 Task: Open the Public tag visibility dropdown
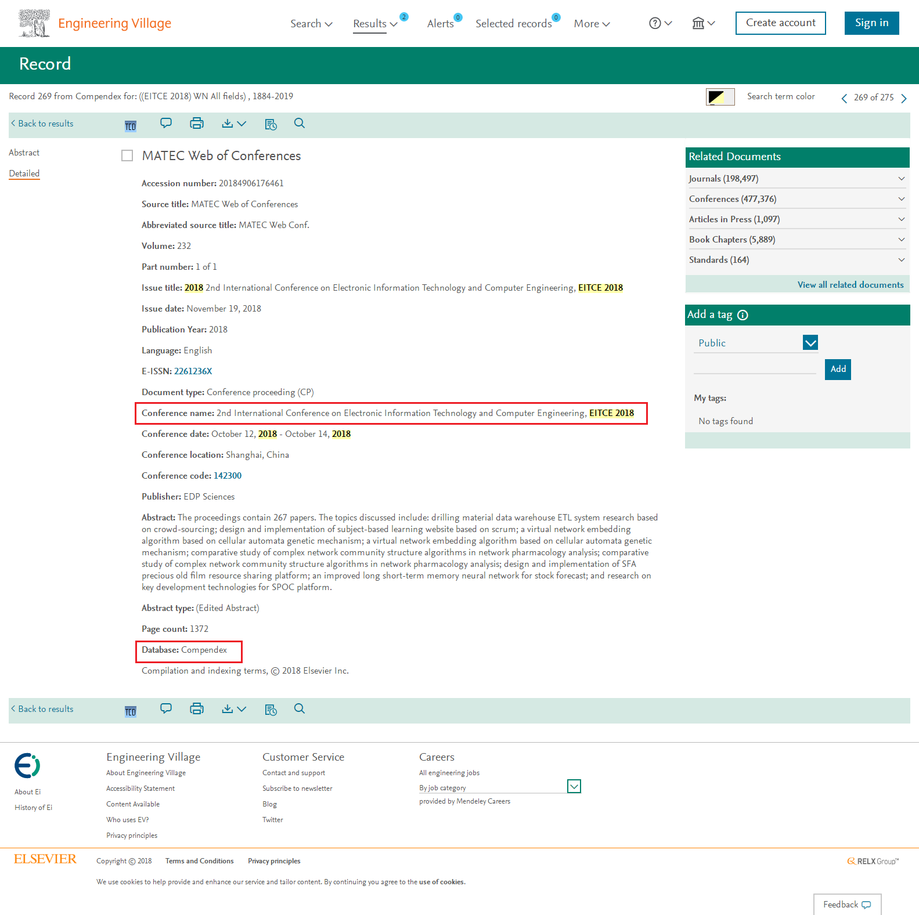point(810,343)
